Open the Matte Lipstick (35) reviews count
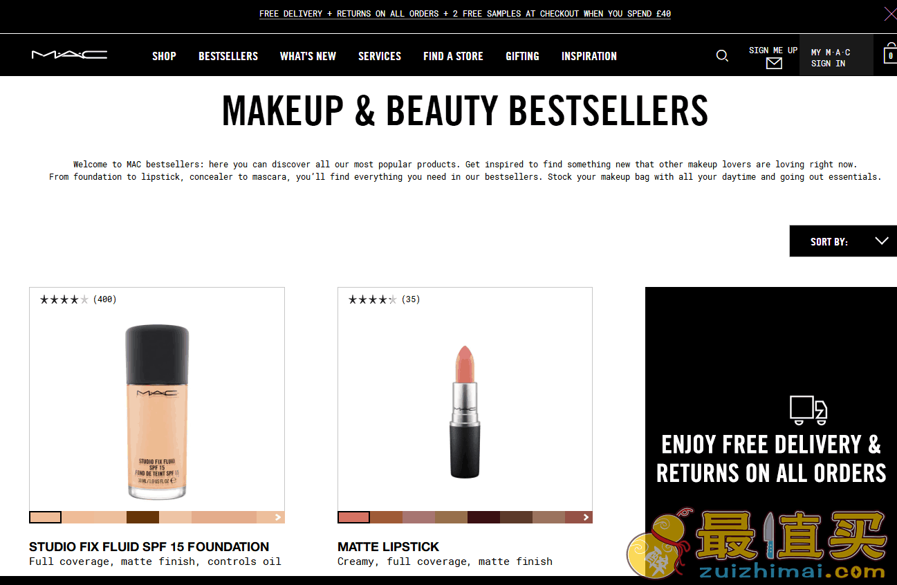Image resolution: width=897 pixels, height=585 pixels. coord(411,299)
